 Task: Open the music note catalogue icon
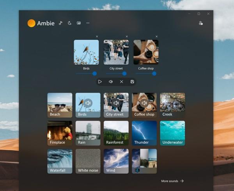coord(60,23)
